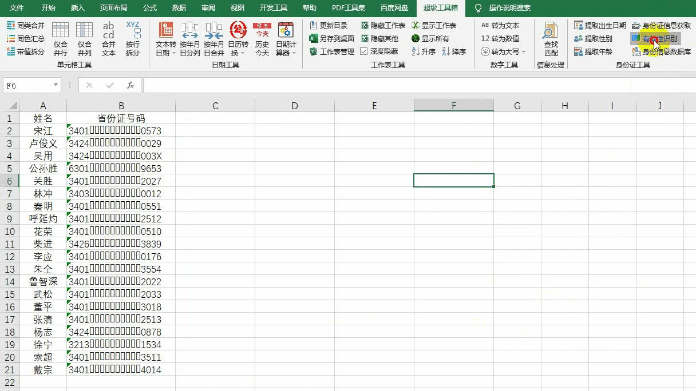
Task: Select column B header
Action: pos(121,106)
